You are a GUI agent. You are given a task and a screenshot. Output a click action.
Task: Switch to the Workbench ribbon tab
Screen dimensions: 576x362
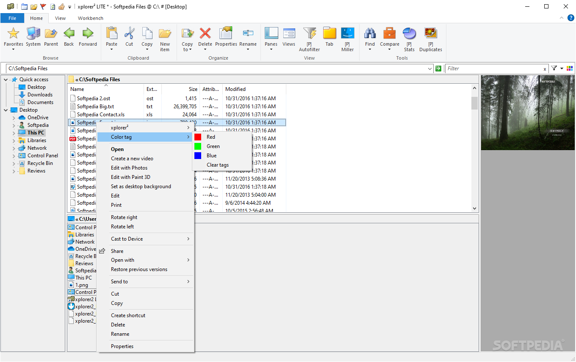coord(91,18)
